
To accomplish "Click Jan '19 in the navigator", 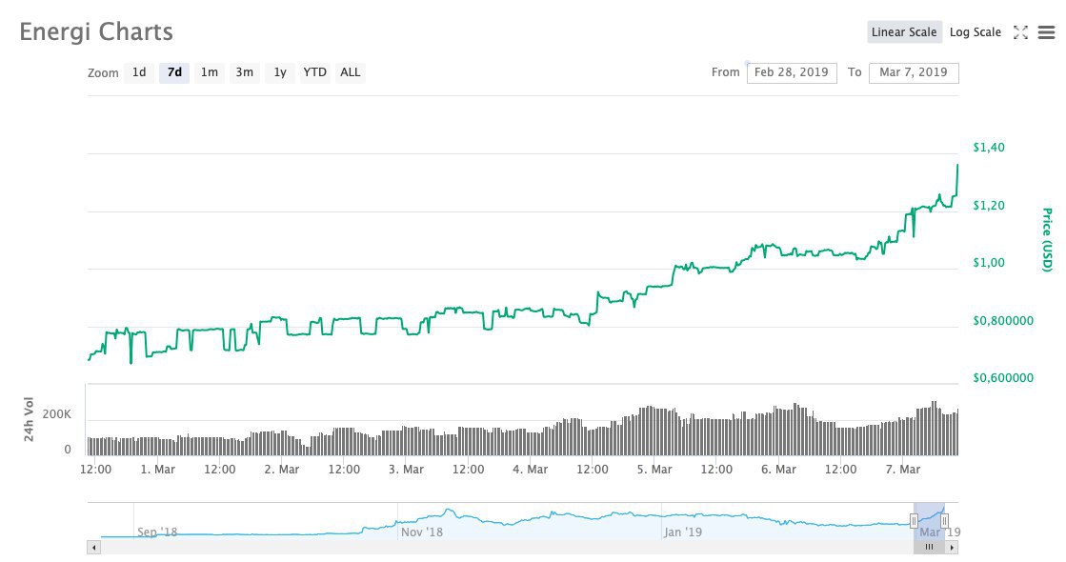I will (x=683, y=532).
